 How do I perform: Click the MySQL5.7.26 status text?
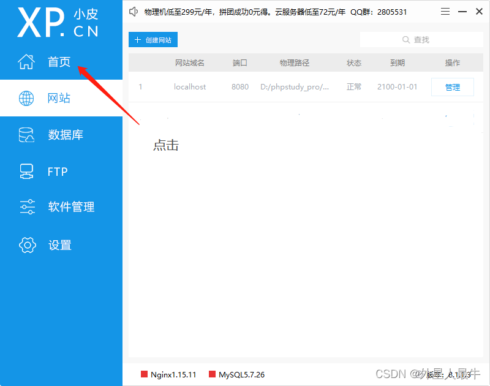point(241,374)
